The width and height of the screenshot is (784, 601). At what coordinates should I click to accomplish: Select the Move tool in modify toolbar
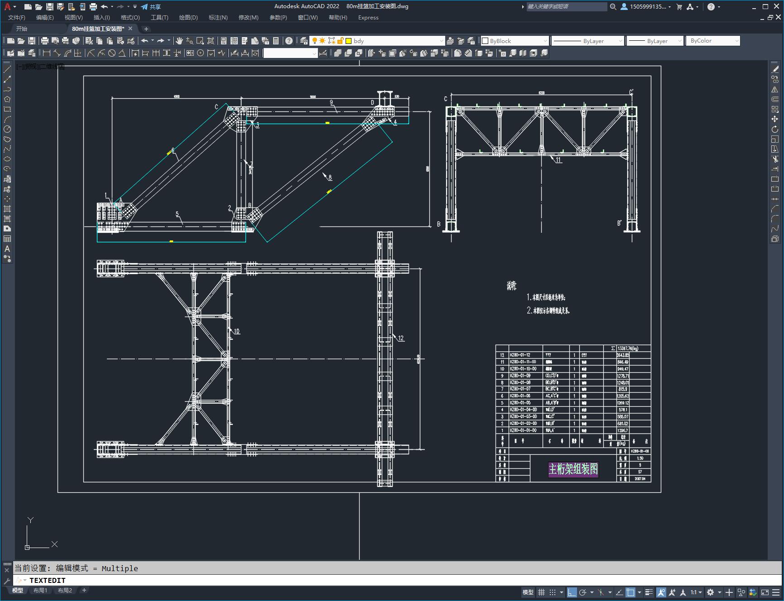[x=775, y=119]
